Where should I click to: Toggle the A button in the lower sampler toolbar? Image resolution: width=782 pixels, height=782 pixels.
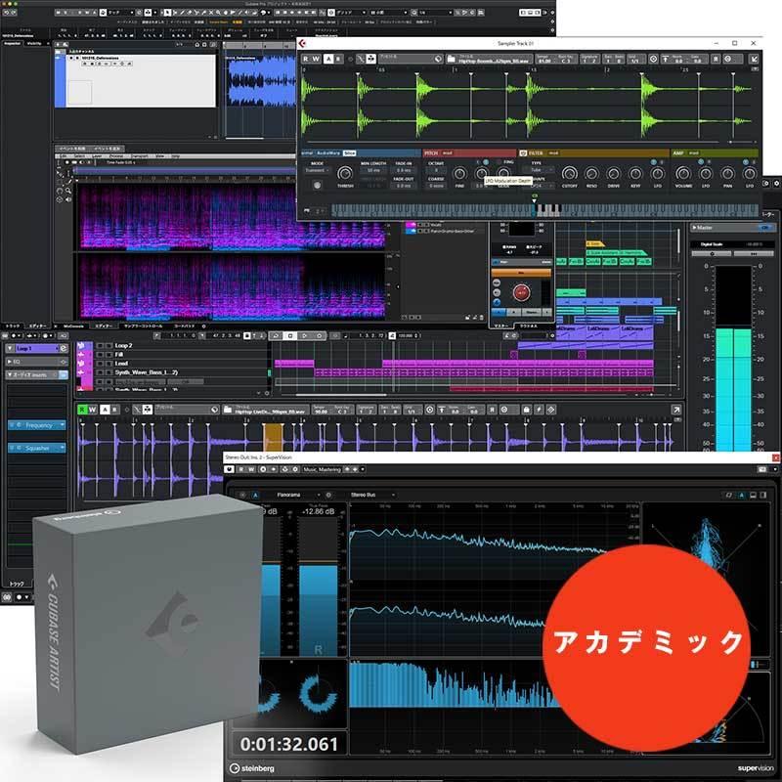105,410
